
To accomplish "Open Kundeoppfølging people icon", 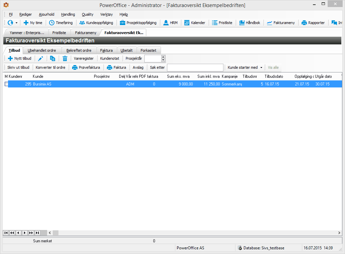I will (x=82, y=23).
